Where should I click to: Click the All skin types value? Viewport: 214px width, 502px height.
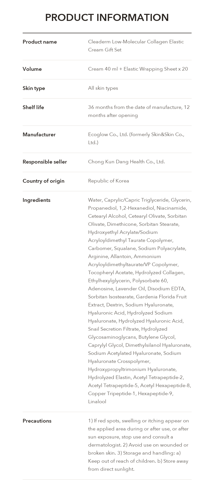pos(103,88)
